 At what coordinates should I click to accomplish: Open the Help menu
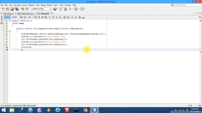[74, 5]
